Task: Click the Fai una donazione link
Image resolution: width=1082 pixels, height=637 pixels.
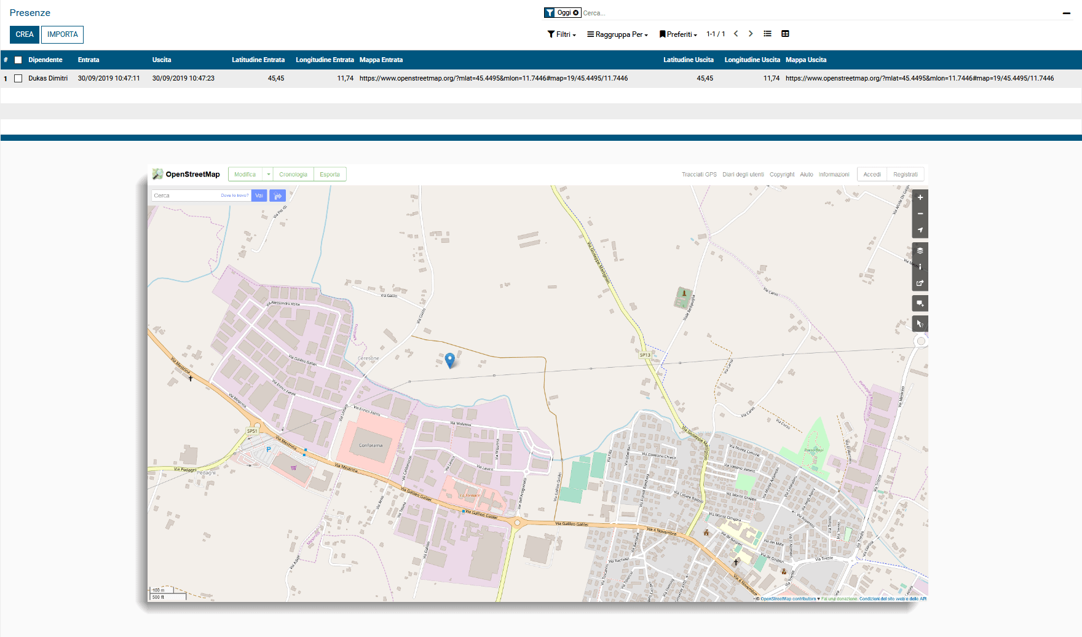Action: [x=839, y=599]
